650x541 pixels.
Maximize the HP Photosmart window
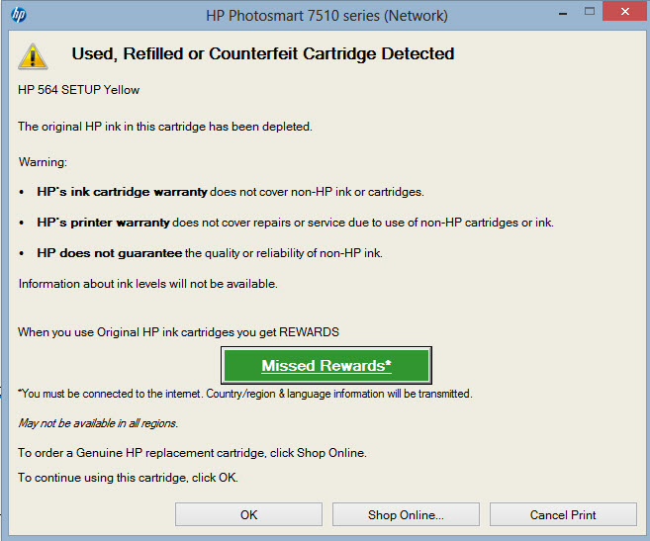pos(590,12)
